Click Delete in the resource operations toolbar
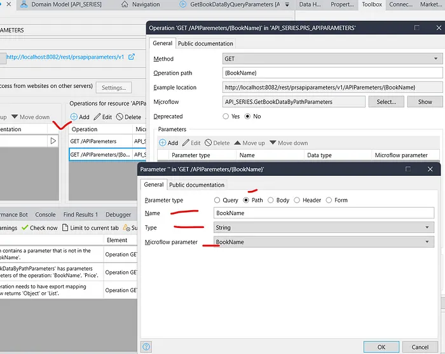The height and width of the screenshot is (354, 445). [128, 117]
